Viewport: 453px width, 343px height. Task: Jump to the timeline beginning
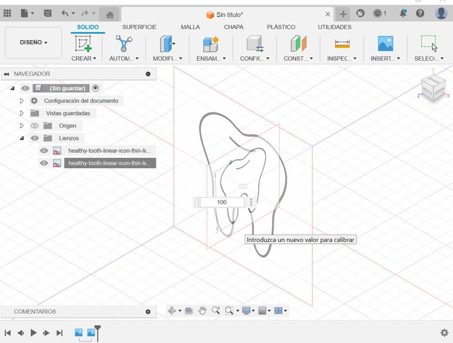point(8,333)
